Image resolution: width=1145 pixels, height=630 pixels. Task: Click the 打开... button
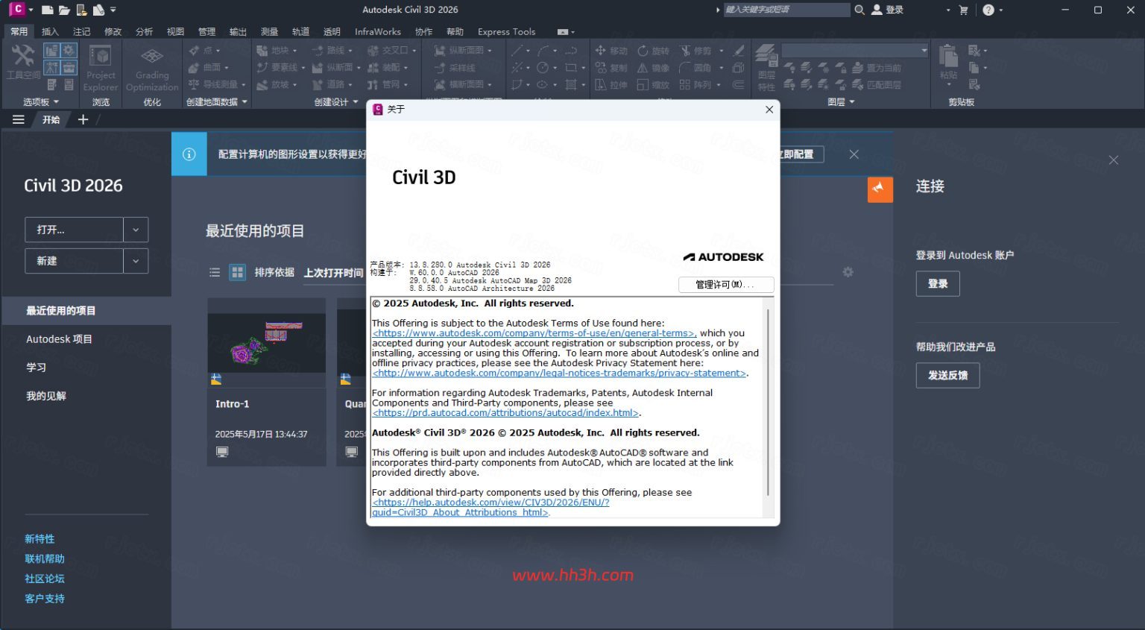click(x=74, y=230)
